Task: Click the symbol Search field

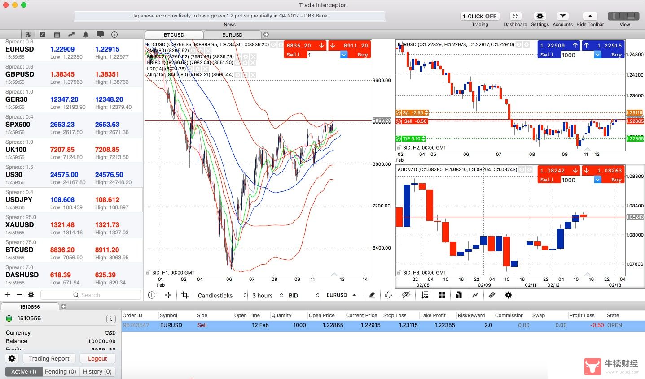Action: click(x=91, y=295)
